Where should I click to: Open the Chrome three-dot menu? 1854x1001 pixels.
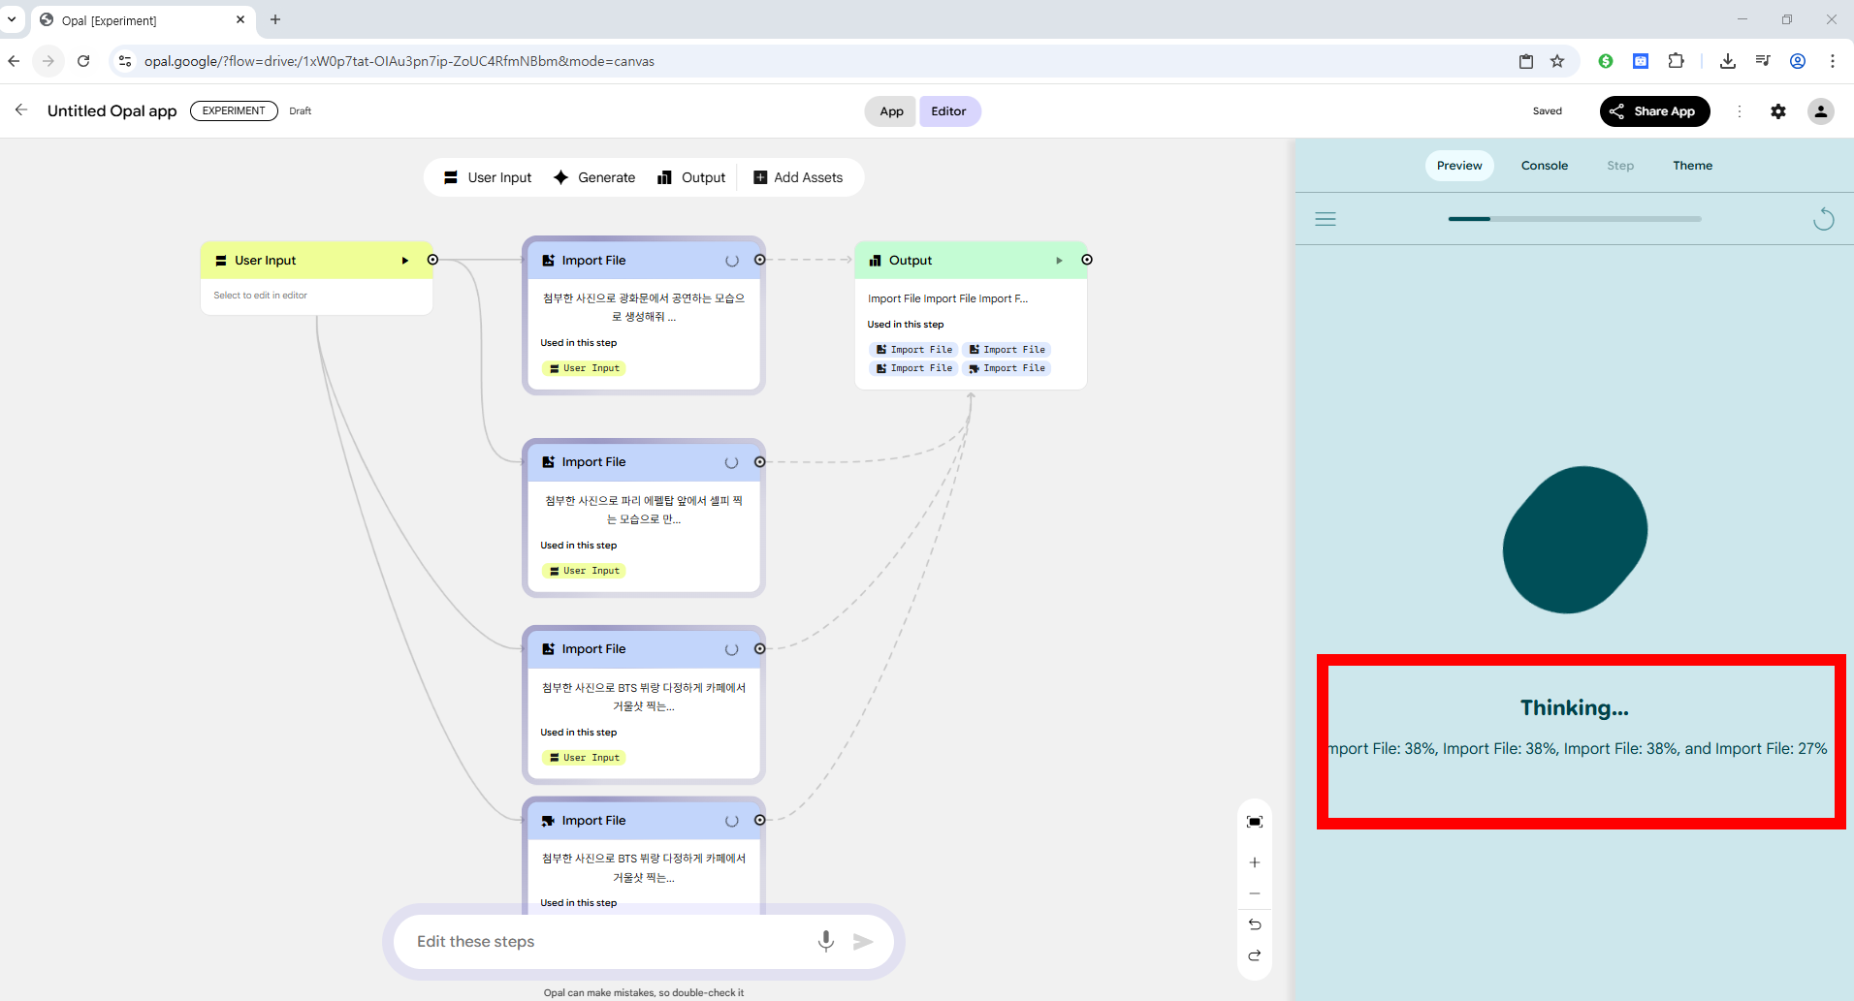pyautogui.click(x=1833, y=61)
